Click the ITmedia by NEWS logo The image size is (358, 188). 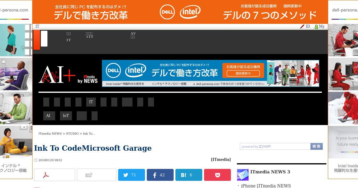(88, 79)
